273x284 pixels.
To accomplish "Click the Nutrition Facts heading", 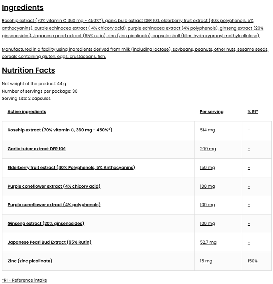I will (28, 70).
